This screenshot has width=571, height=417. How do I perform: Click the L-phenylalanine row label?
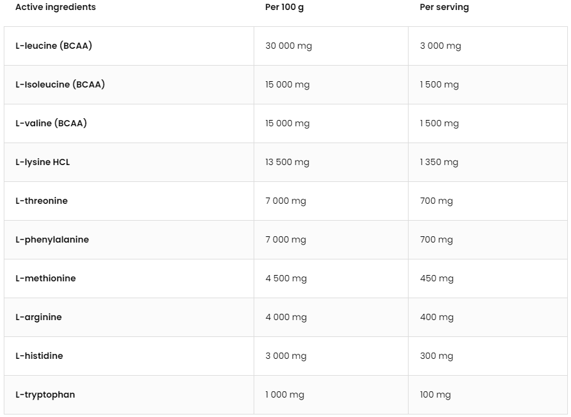(52, 239)
